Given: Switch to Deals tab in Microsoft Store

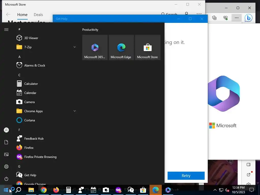Looking at the screenshot, I should pyautogui.click(x=38, y=15).
